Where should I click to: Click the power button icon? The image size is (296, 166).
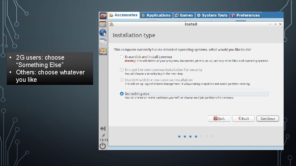point(103,146)
